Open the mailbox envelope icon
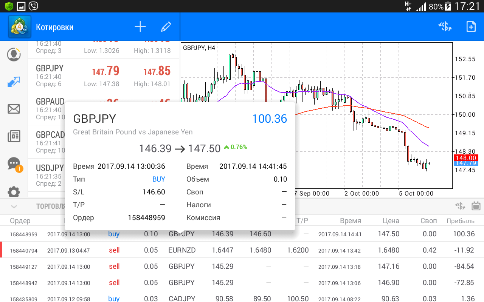 pos(14,109)
